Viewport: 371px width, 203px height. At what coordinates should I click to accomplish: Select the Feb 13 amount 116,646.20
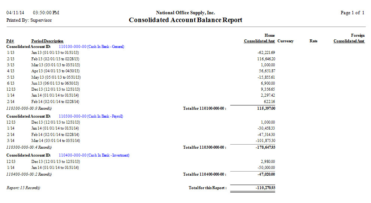(264, 59)
